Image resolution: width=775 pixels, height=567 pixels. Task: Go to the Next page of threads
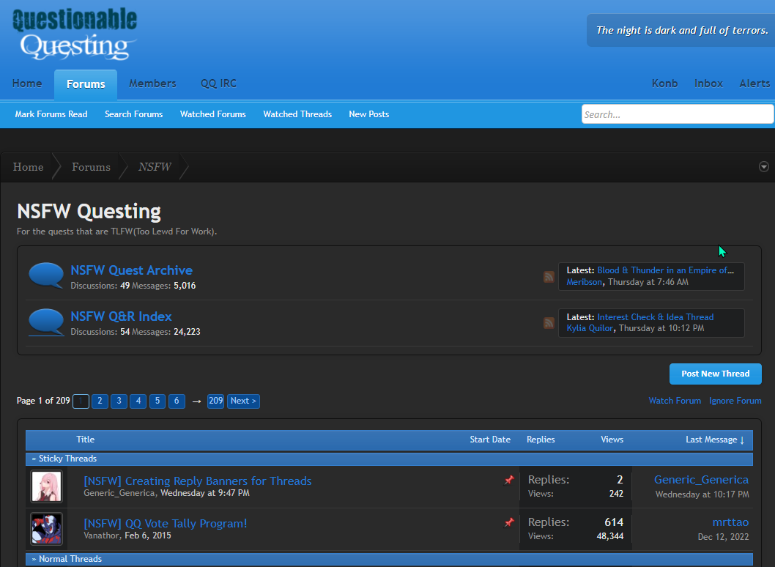click(243, 401)
